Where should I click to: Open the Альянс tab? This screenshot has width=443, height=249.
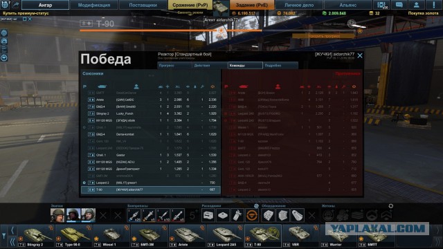tap(347, 5)
